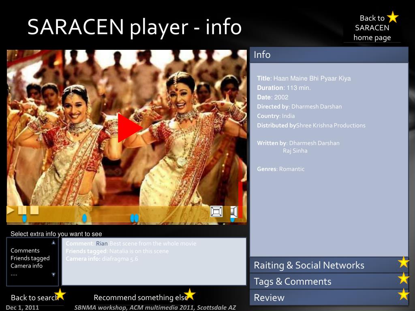Click "Natalia is on this scene" text
415x311 pixels.
tap(139, 251)
